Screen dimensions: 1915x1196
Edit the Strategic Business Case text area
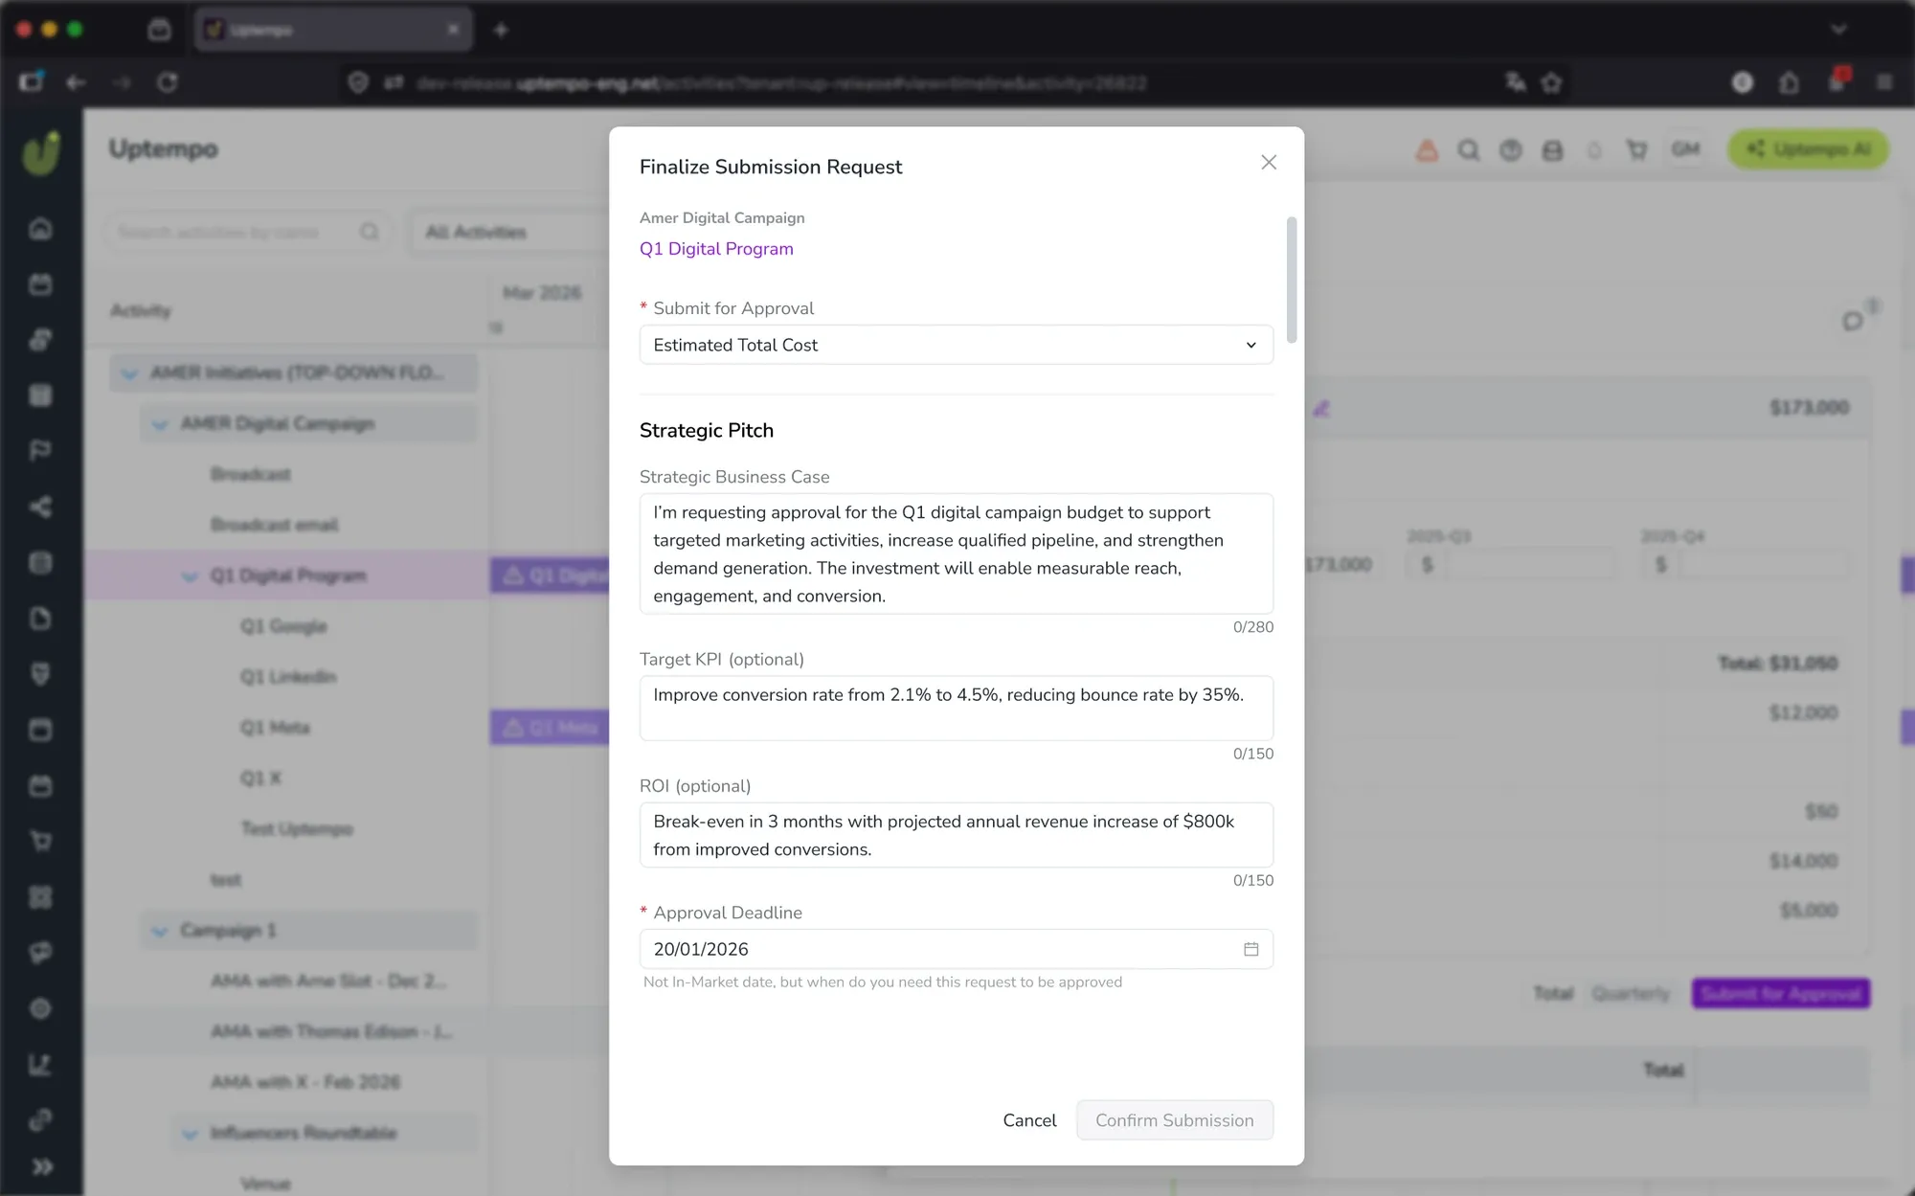point(956,553)
